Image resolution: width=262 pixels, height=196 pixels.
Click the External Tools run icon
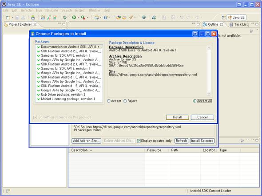point(83,17)
